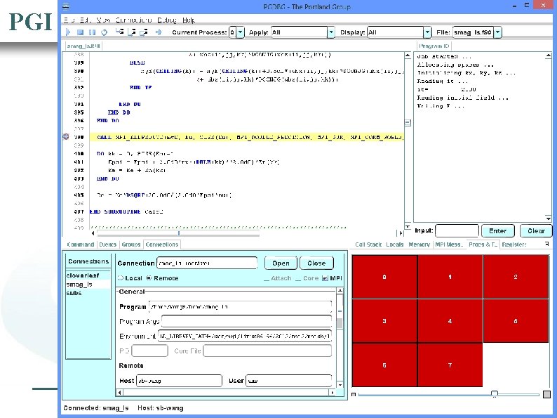Open the Display dropdown in the toolbar
The image size is (557, 418).
(427, 32)
